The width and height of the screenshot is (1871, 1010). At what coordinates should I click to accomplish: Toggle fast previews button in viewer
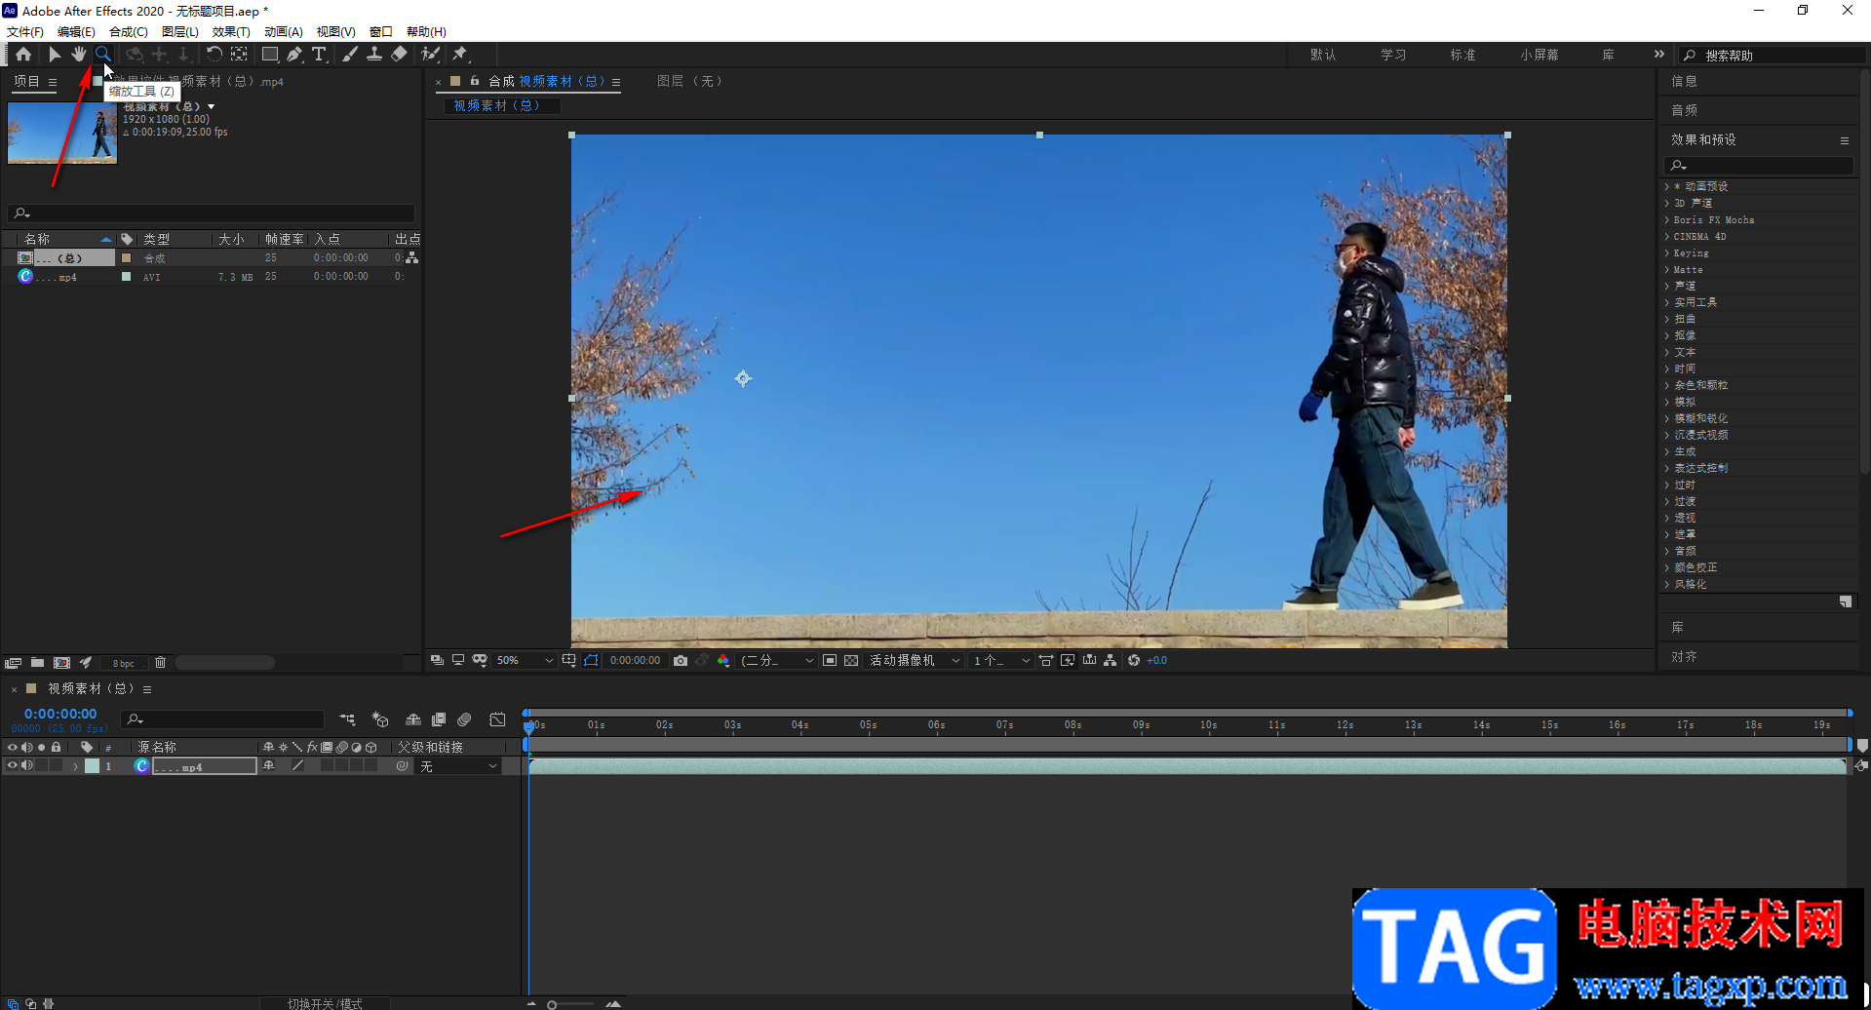[1068, 660]
